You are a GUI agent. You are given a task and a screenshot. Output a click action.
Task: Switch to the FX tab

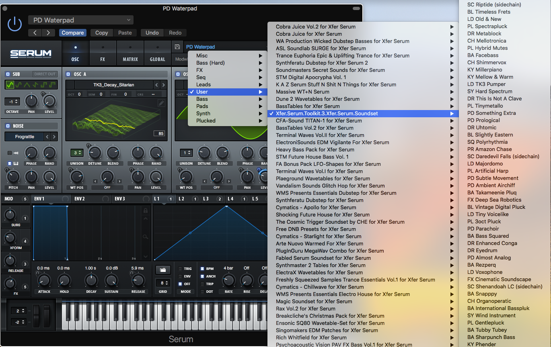103,53
